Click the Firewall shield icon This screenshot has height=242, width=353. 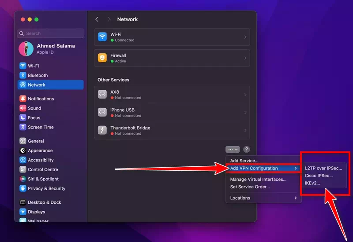(x=102, y=58)
